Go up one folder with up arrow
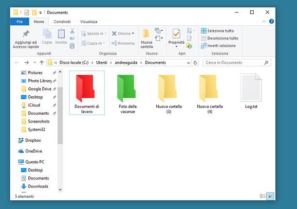Image resolution: width=297 pixels, height=209 pixels. click(x=42, y=63)
